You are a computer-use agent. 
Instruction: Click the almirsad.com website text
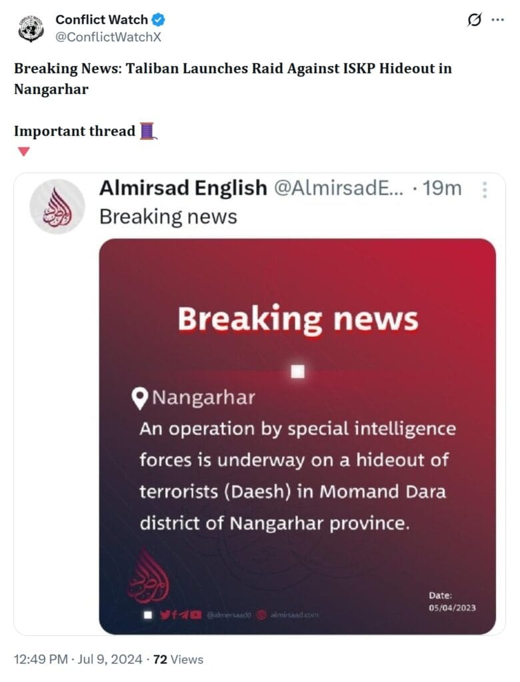293,614
